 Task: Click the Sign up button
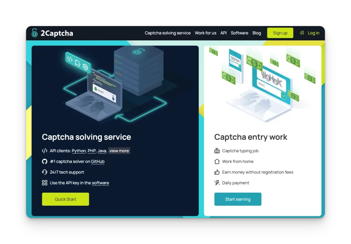coord(280,33)
